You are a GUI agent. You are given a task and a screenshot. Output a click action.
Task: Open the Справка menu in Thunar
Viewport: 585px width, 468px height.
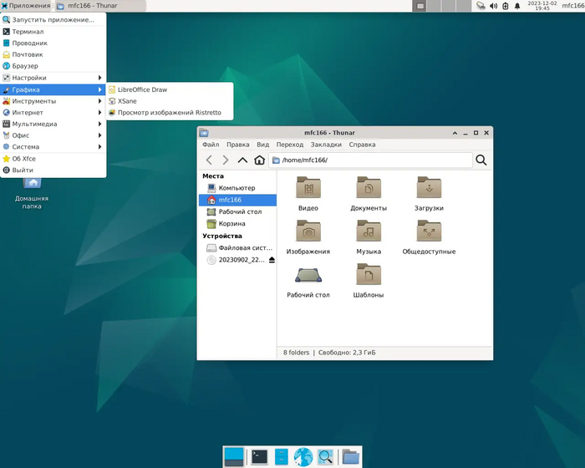click(x=362, y=145)
